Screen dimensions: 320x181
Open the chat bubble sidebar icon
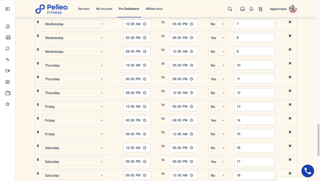click(7, 49)
